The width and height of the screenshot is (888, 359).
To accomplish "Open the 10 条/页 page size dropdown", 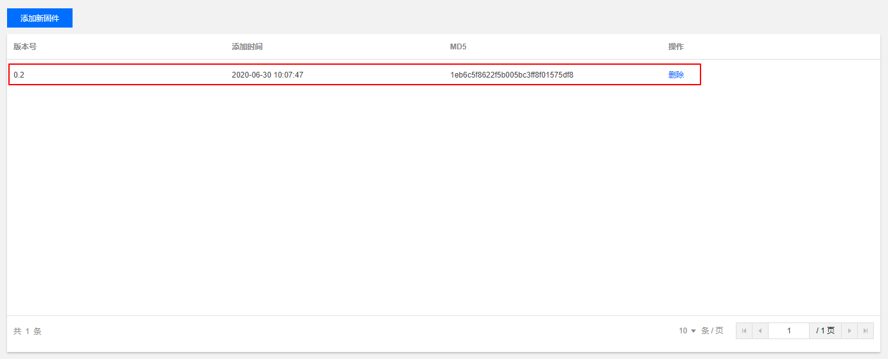I will coord(688,331).
